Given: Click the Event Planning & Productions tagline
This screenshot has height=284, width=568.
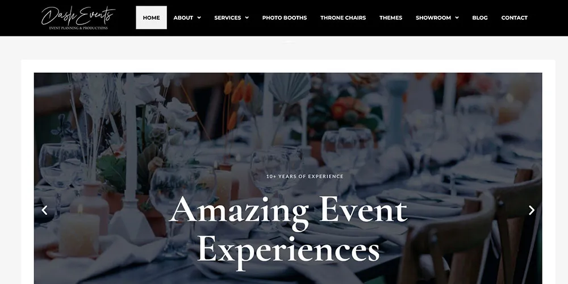Looking at the screenshot, I should click(78, 28).
